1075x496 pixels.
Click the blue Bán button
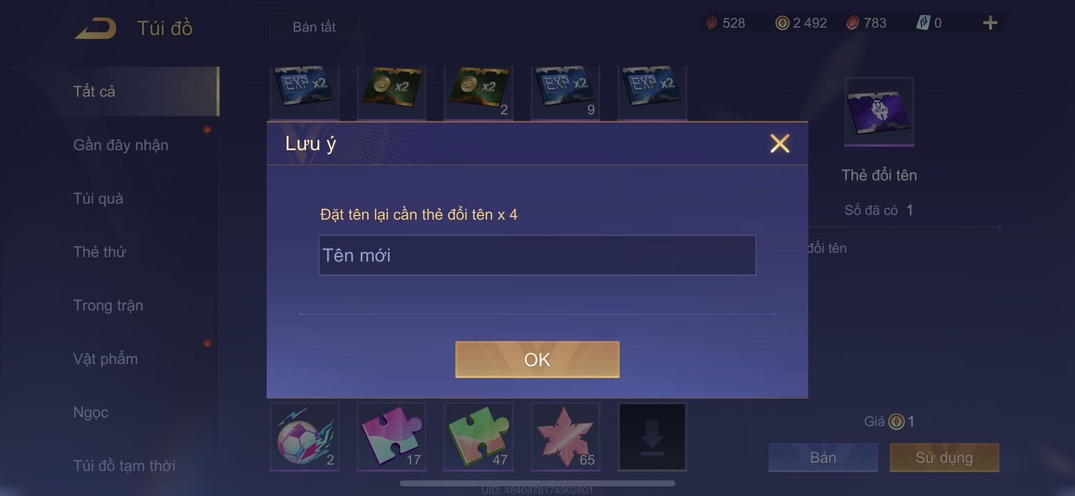(x=823, y=458)
